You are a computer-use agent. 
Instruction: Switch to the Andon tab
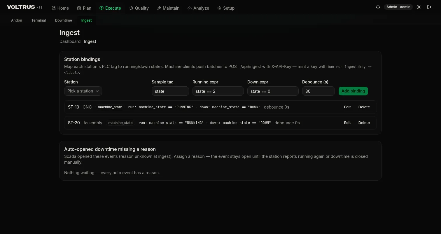[x=17, y=20]
